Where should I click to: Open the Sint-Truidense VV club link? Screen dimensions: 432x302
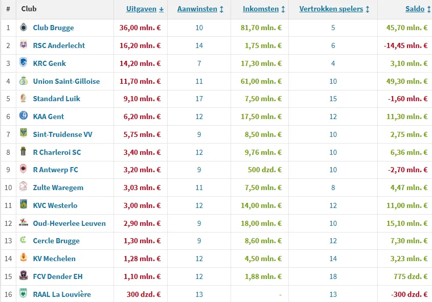(62, 134)
